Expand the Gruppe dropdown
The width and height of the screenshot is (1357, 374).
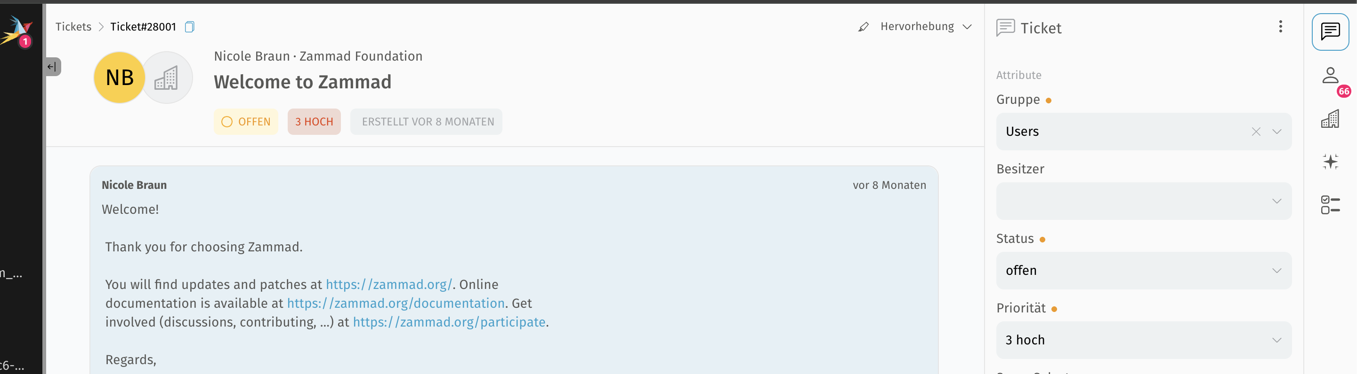(x=1277, y=132)
